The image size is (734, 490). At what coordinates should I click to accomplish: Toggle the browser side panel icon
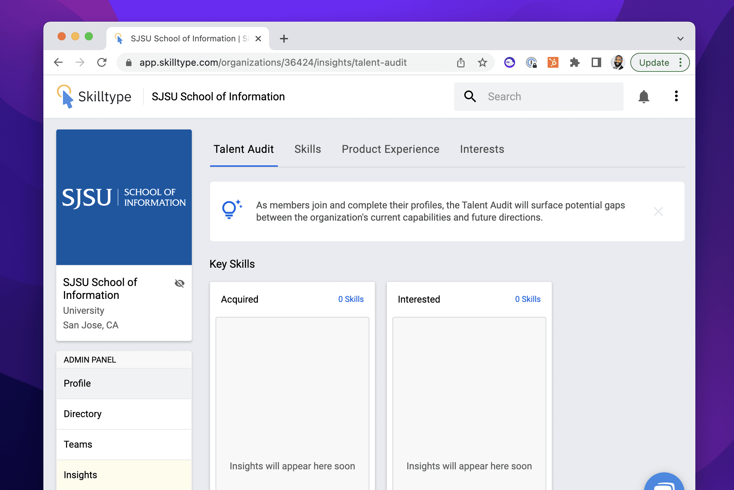pyautogui.click(x=596, y=63)
